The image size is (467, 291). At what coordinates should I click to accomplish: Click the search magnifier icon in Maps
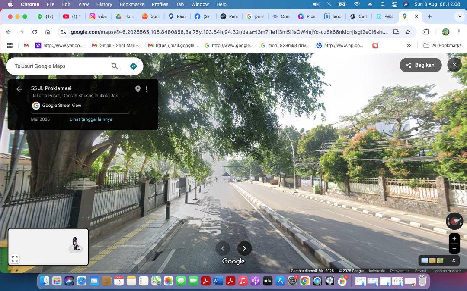(115, 66)
